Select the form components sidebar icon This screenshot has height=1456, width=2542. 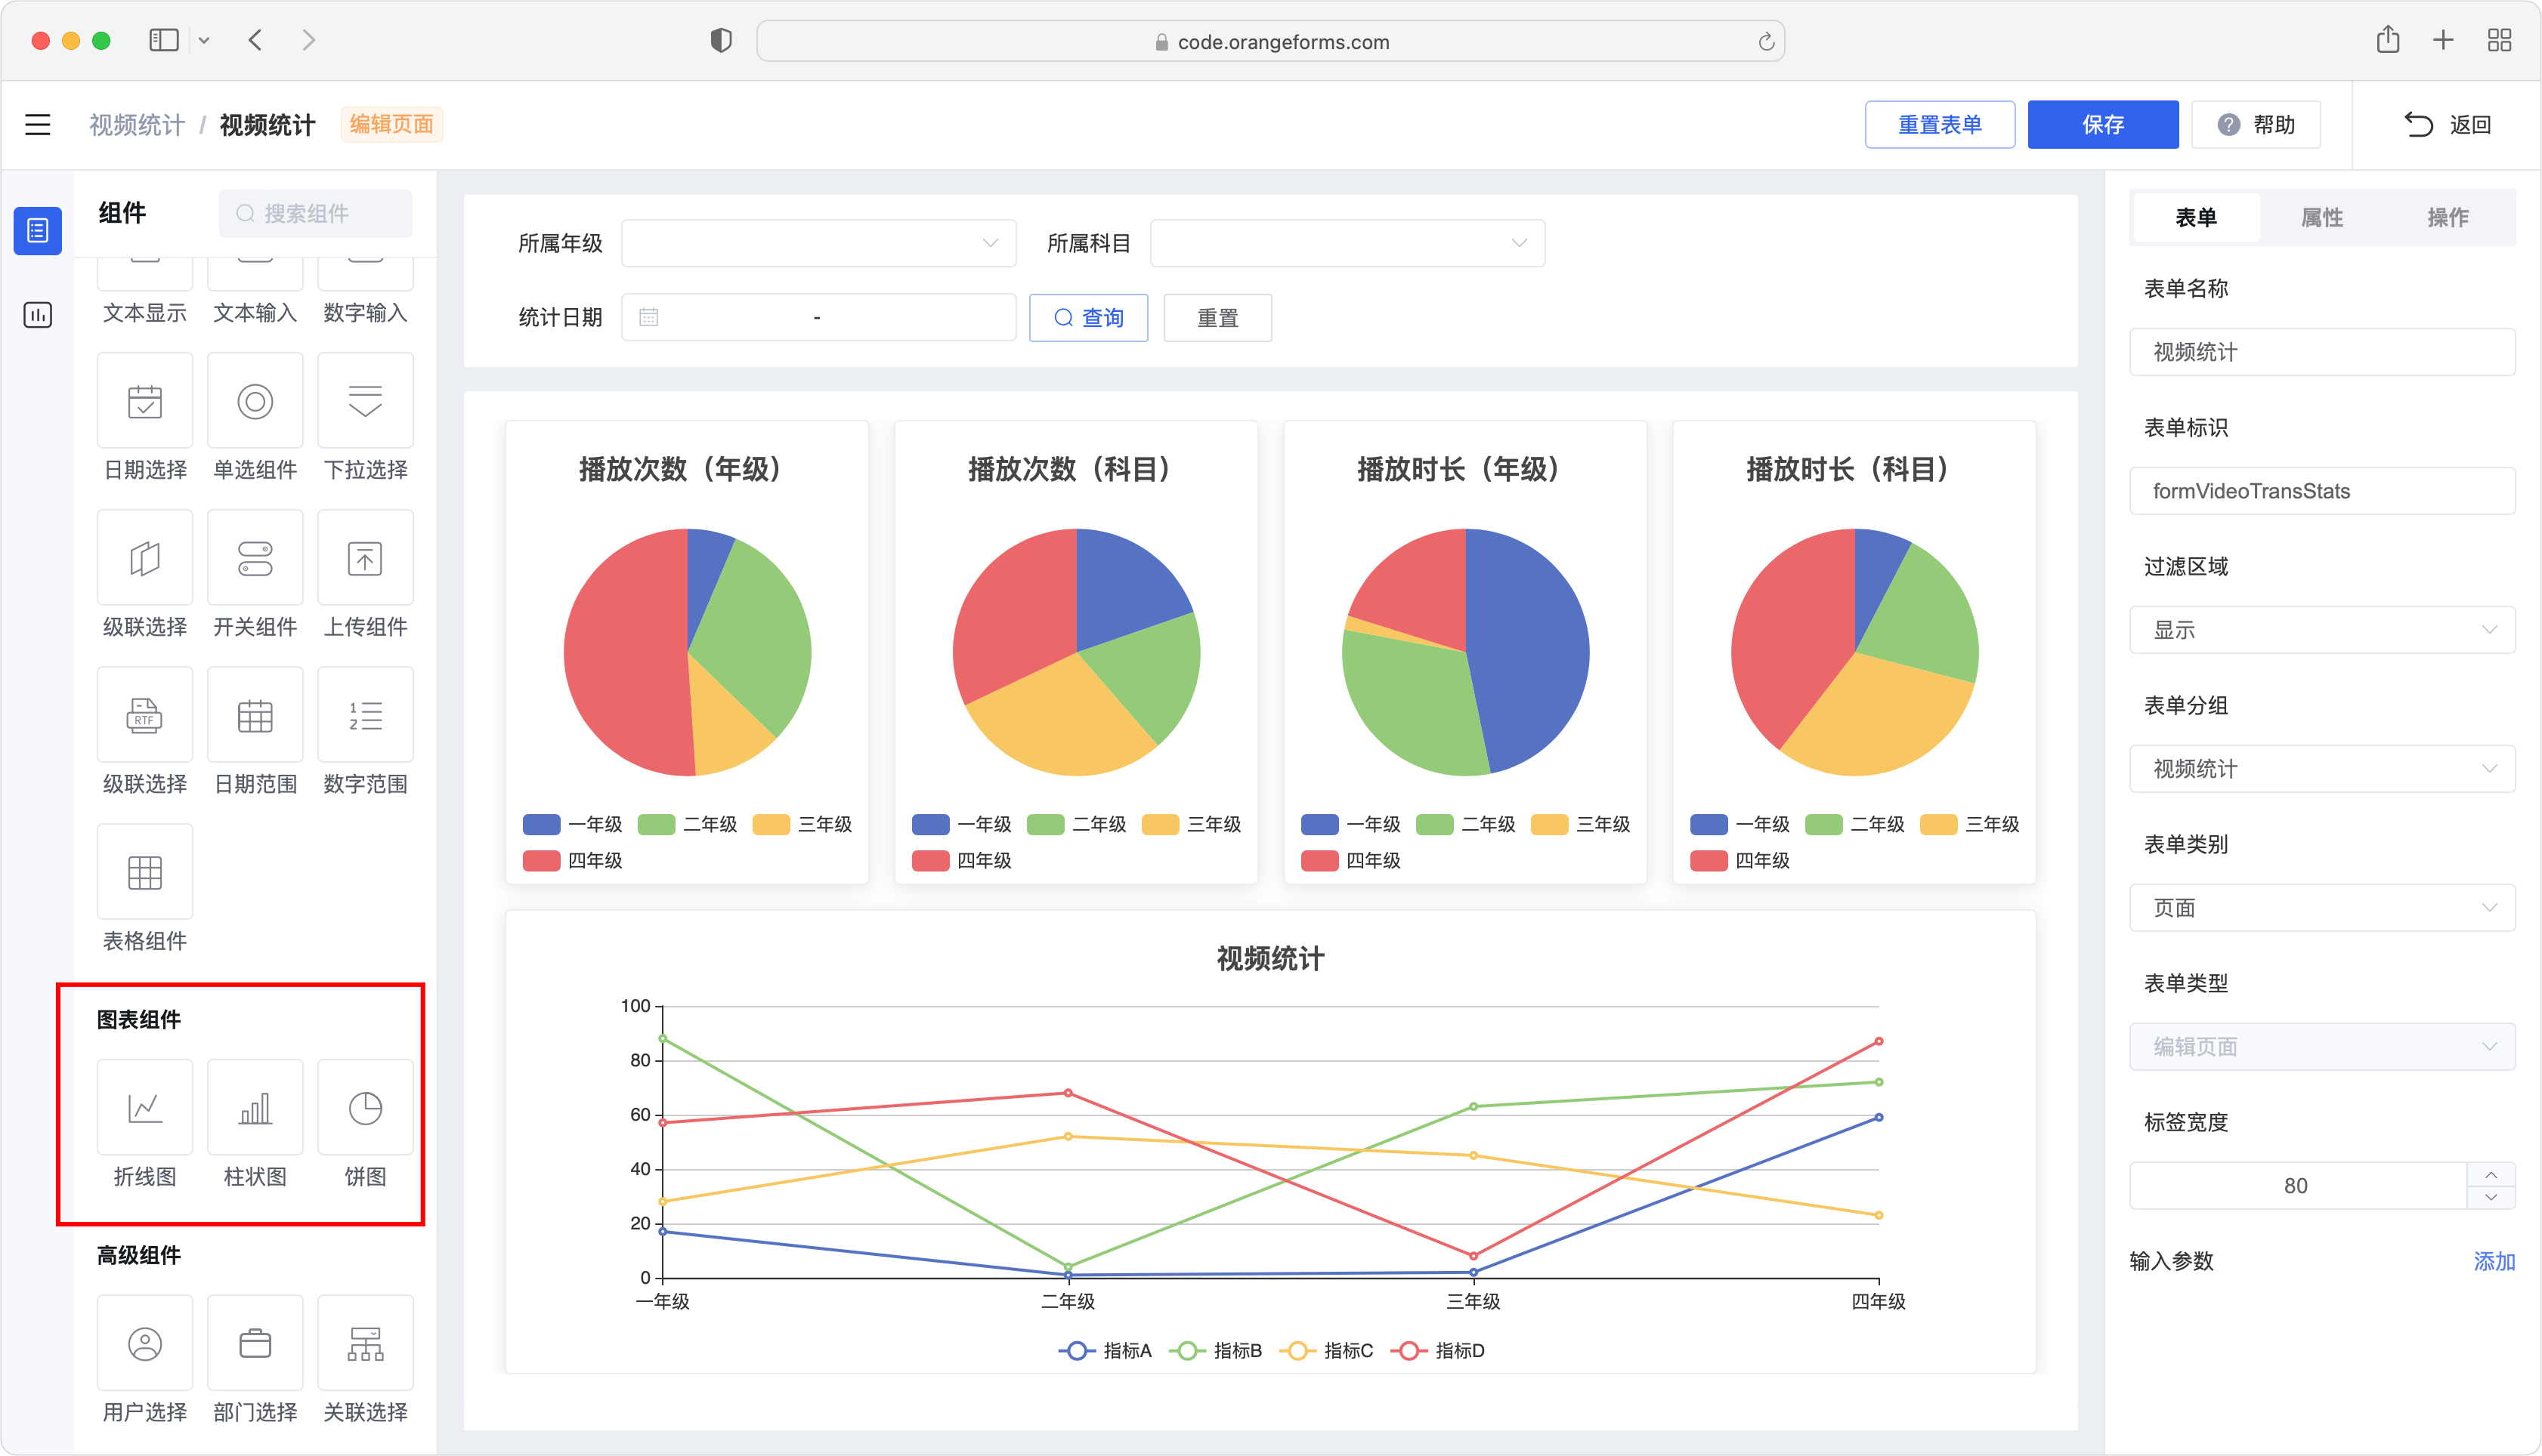[x=37, y=231]
